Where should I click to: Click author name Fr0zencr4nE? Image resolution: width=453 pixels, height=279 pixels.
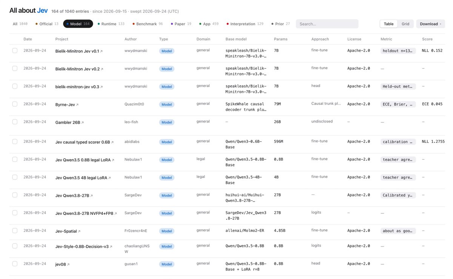136,230
